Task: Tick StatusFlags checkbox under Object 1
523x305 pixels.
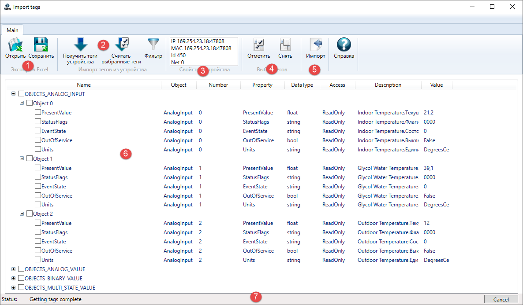Action: 37,177
